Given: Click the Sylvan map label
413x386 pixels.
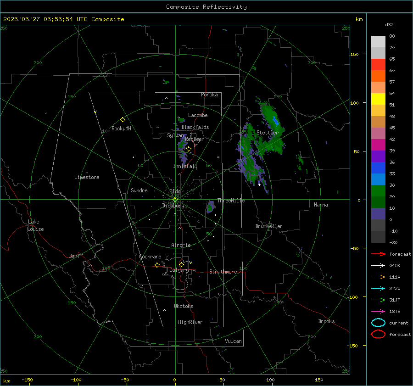Looking at the screenshot, I should 175,135.
